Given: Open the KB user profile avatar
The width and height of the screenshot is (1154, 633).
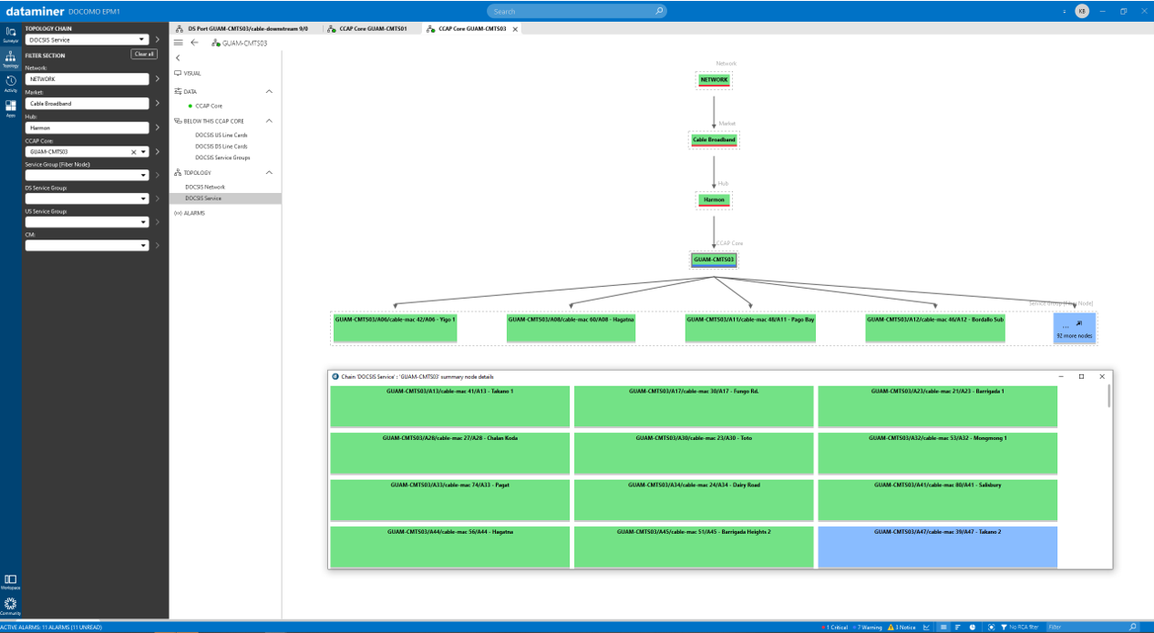Looking at the screenshot, I should 1082,11.
